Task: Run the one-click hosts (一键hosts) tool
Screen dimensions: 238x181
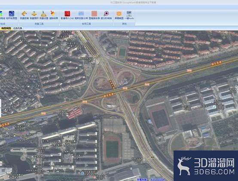Action: [x=129, y=15]
